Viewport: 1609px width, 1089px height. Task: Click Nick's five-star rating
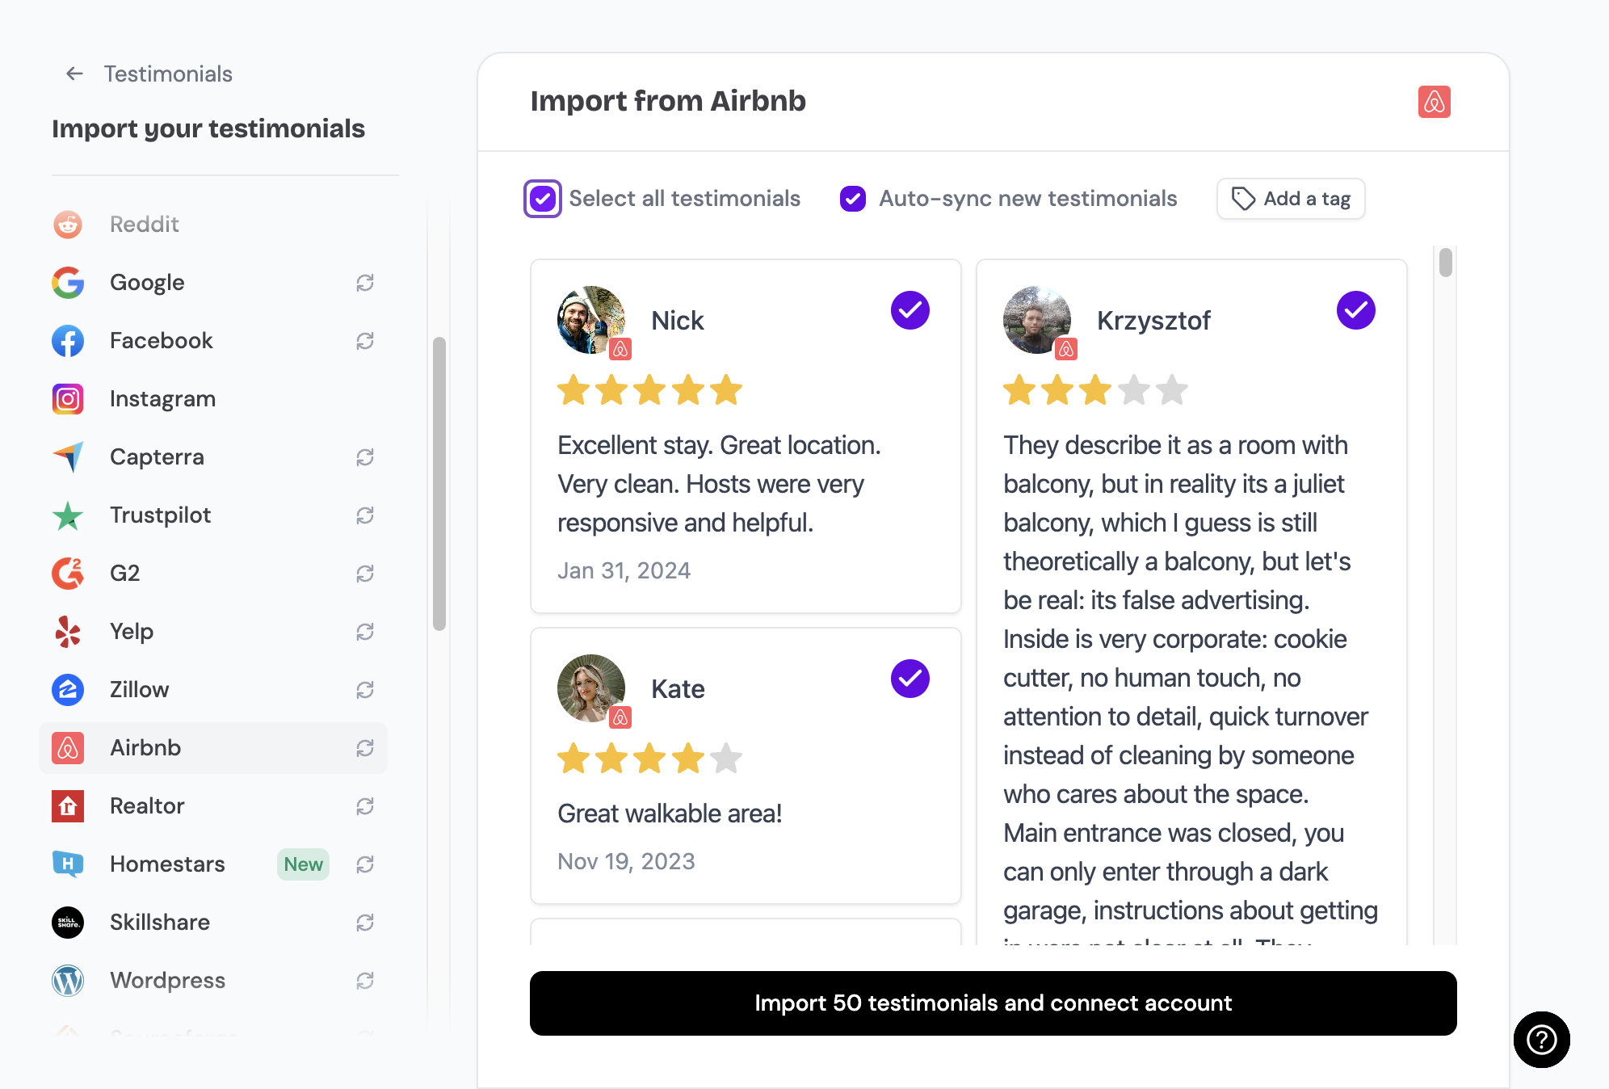click(x=649, y=390)
